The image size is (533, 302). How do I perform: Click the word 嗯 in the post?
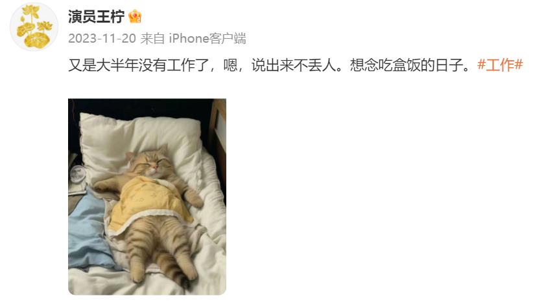230,65
